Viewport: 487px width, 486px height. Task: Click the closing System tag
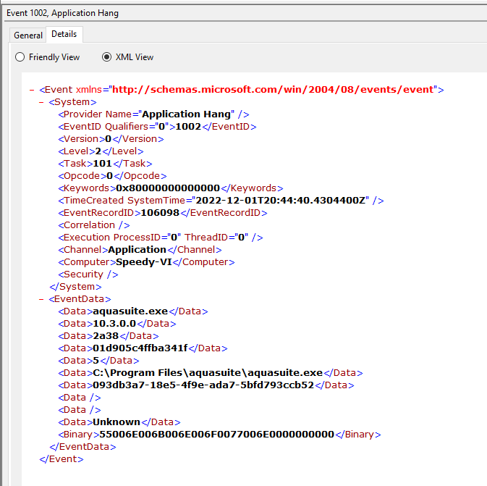pyautogui.click(x=75, y=287)
